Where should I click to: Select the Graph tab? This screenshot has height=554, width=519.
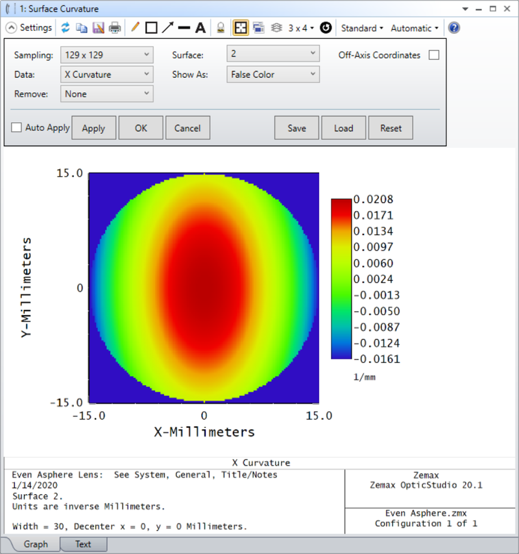click(x=36, y=544)
